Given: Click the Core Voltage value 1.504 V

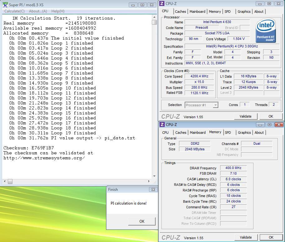Looking at the screenshot, I should pos(239,39).
